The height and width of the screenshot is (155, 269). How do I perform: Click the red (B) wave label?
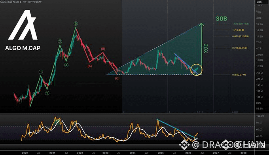click(x=103, y=49)
